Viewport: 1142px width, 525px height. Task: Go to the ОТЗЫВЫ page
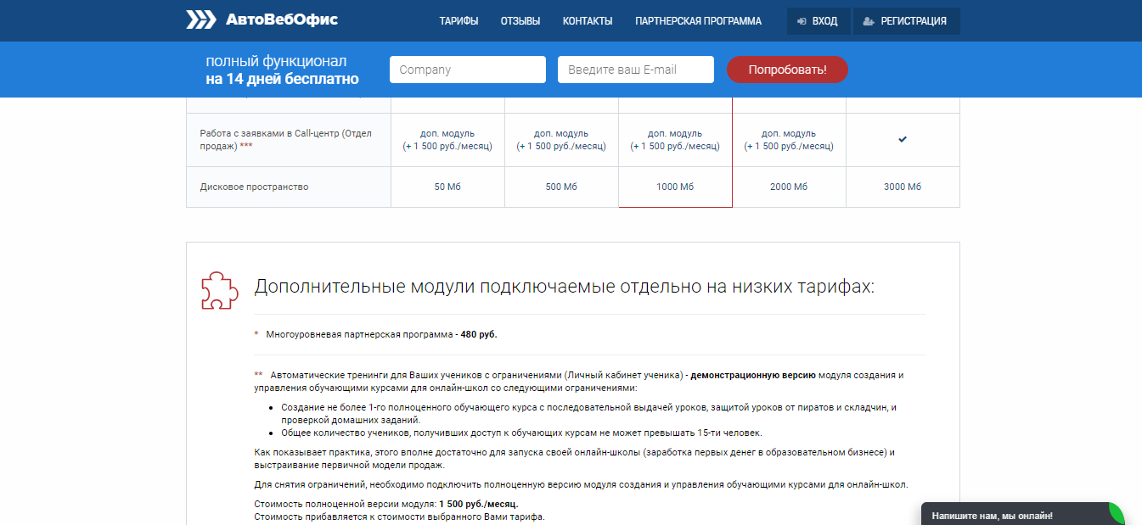click(x=520, y=21)
